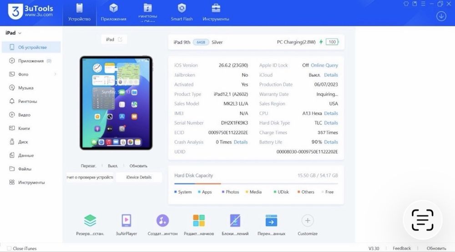Open CPU Details link
The image size is (455, 252).
click(x=331, y=113)
